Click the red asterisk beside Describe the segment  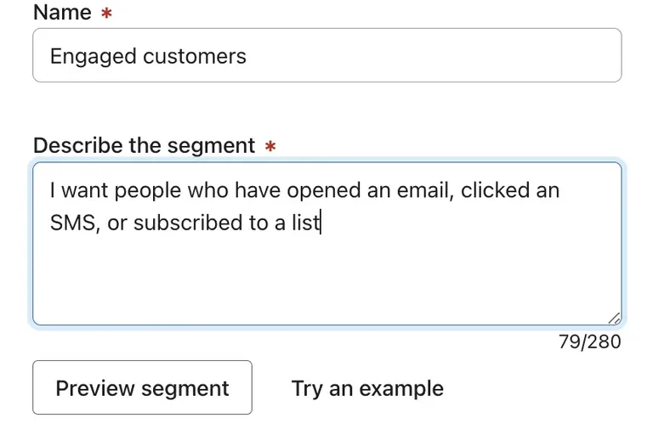click(270, 146)
